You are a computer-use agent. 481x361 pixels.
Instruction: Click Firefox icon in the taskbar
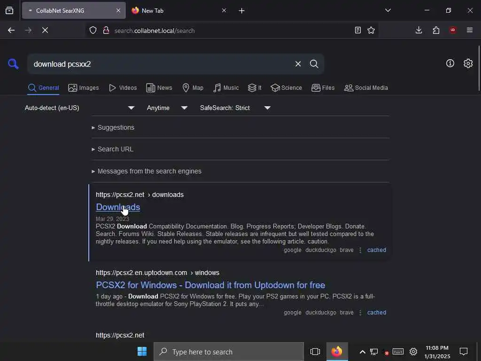(x=337, y=352)
